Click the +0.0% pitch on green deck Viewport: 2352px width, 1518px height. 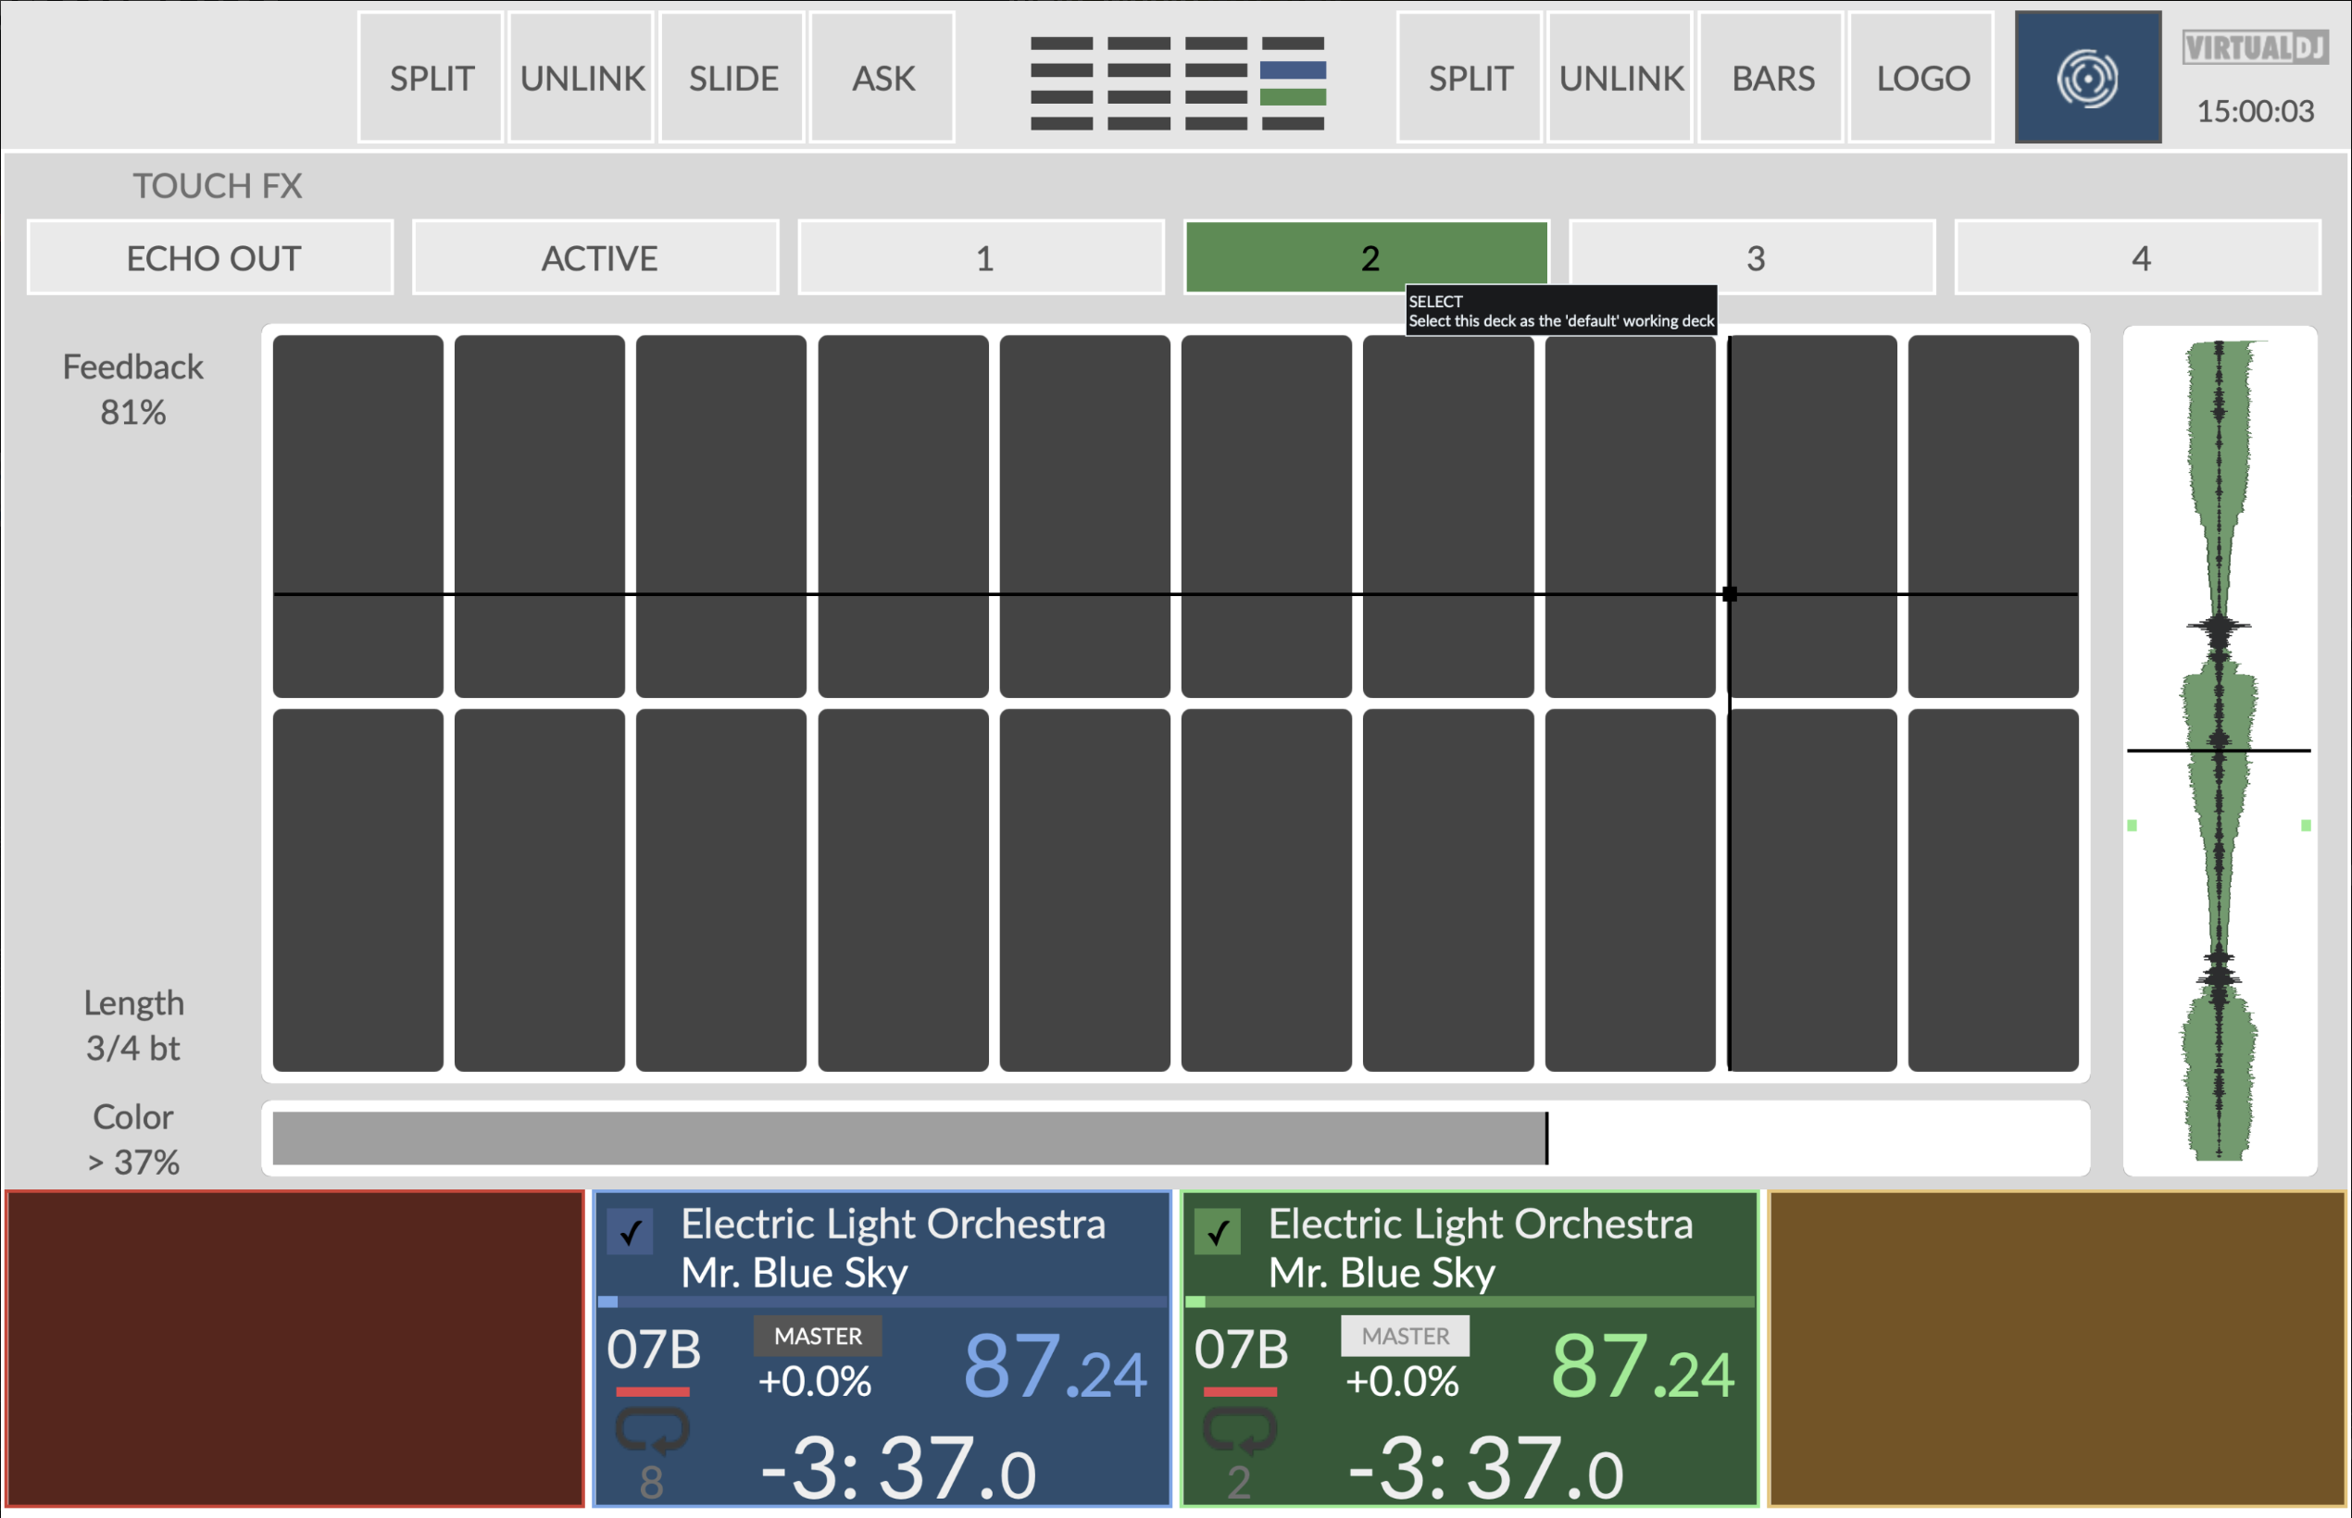click(1402, 1382)
